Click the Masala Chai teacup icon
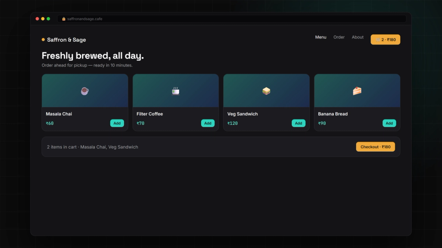 tap(84, 91)
